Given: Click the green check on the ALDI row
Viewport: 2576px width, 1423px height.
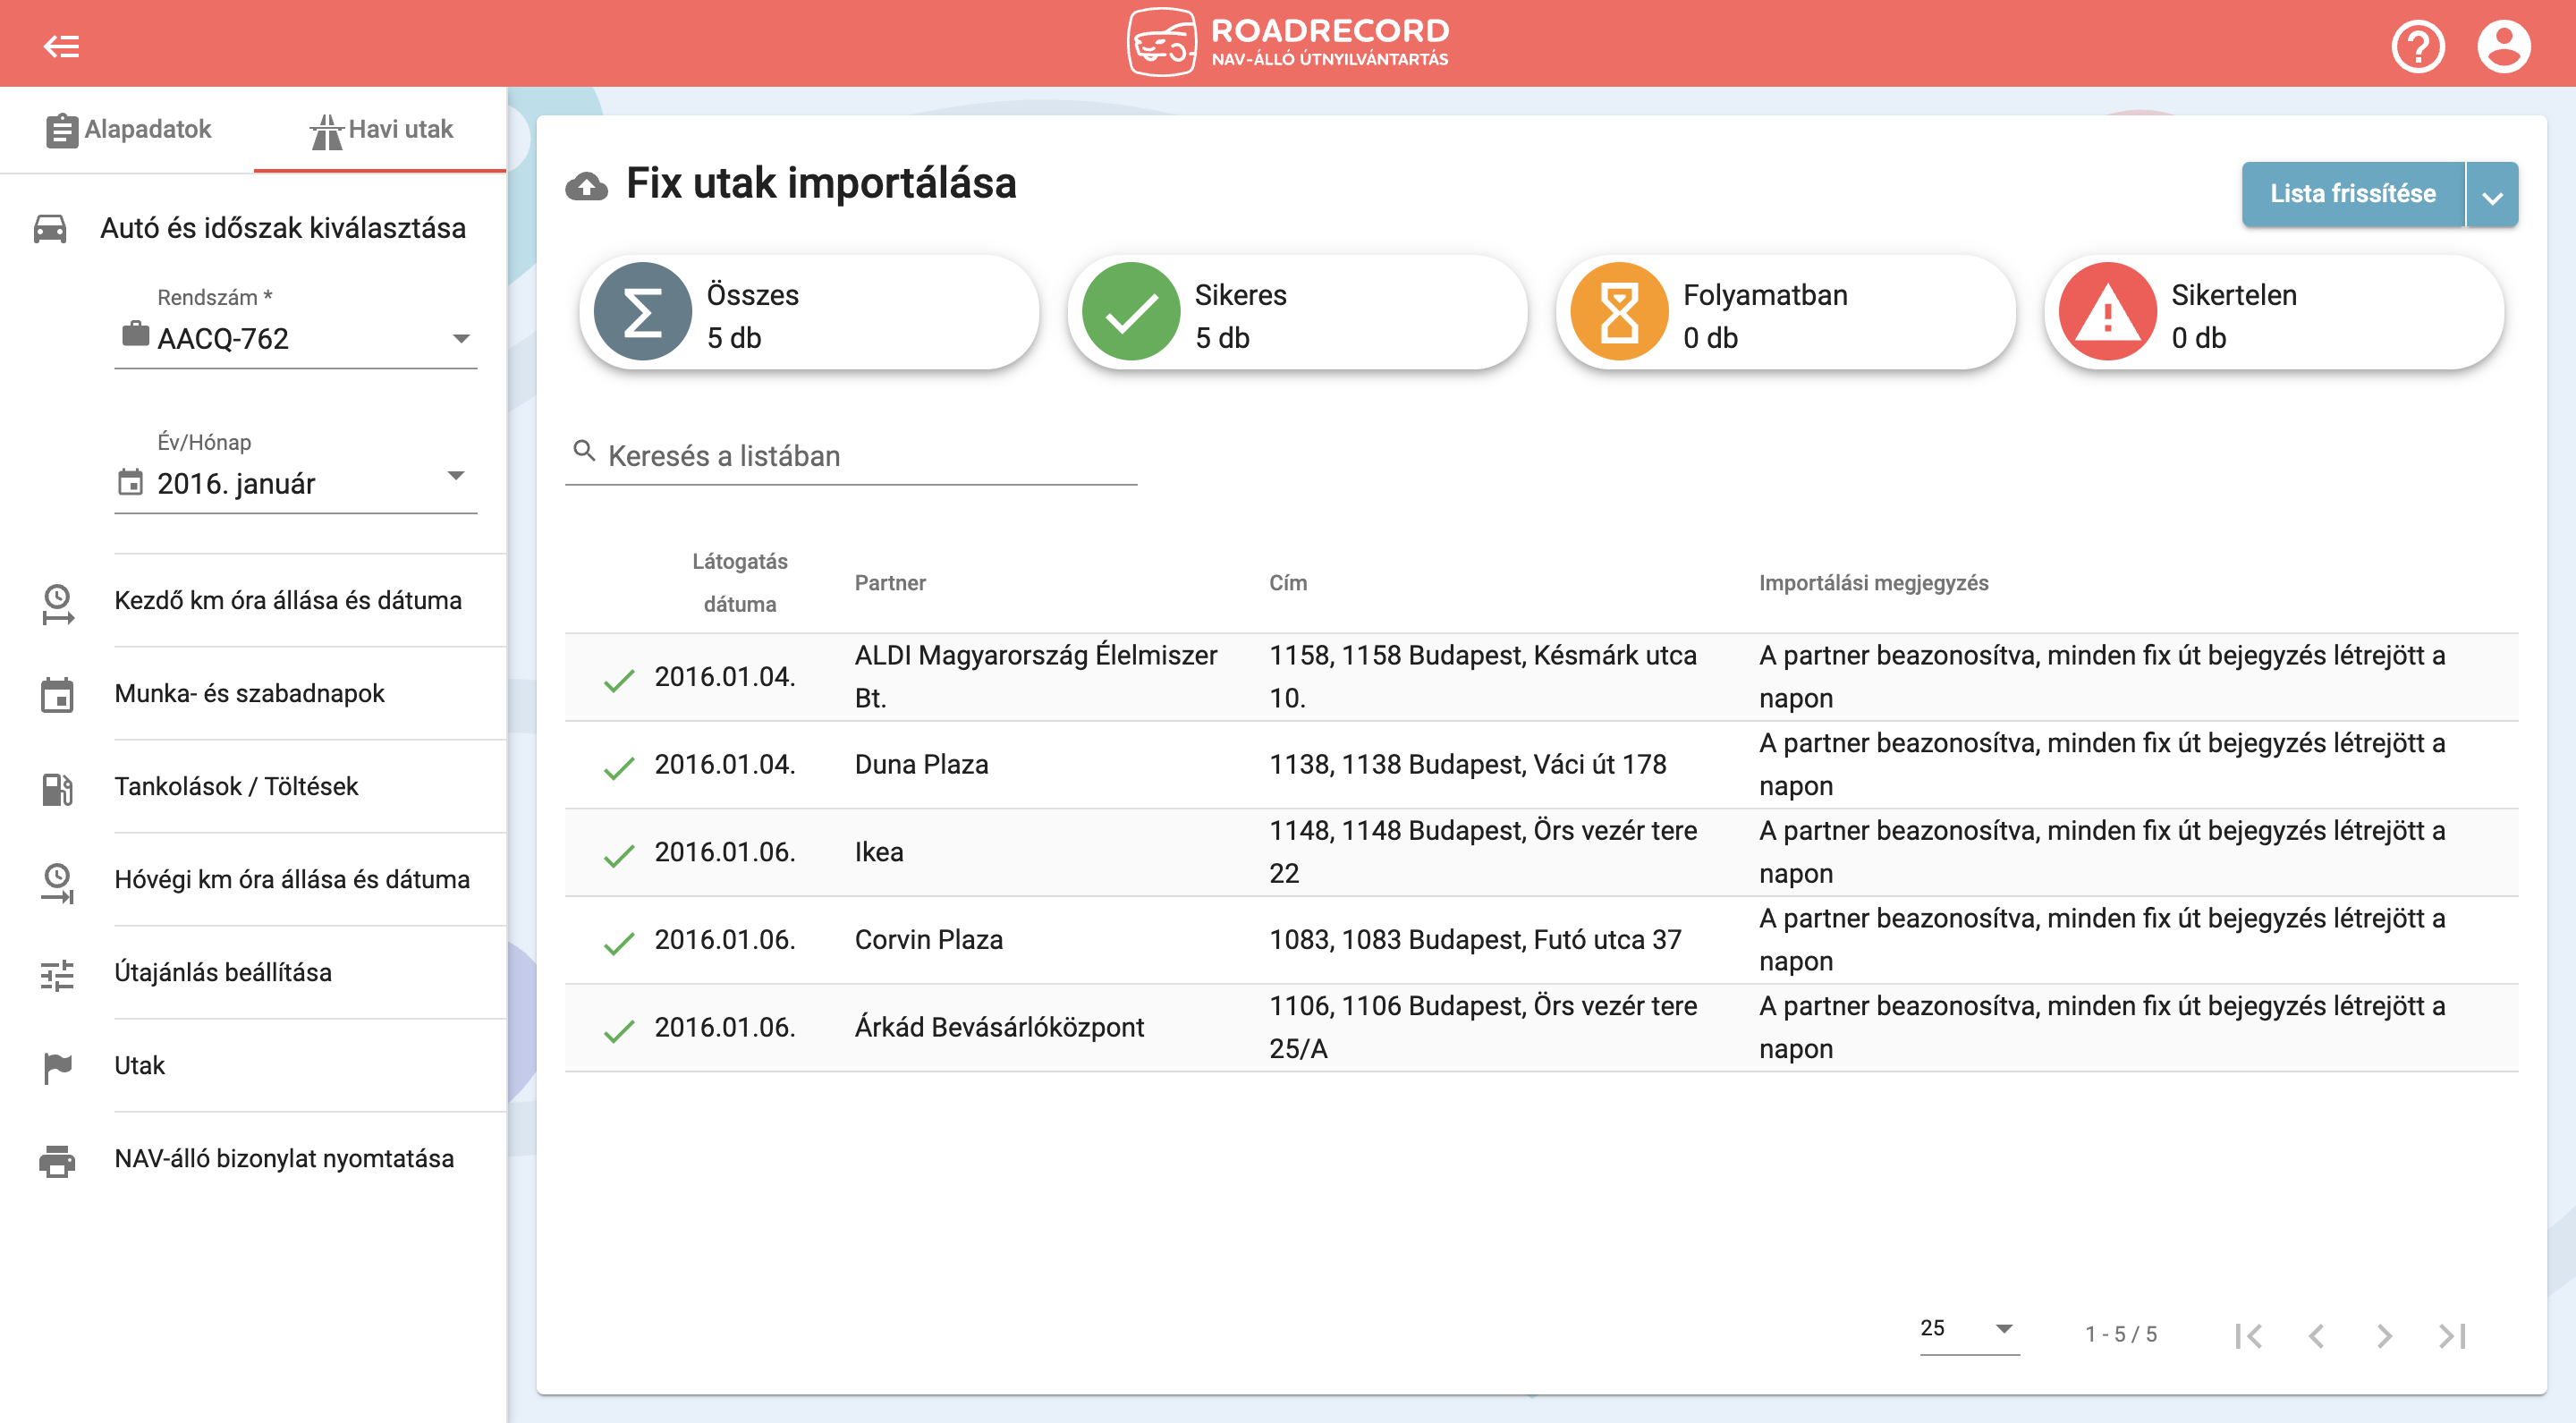Looking at the screenshot, I should click(619, 679).
